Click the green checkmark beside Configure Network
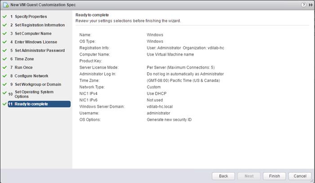315x183 pixels. (4, 76)
